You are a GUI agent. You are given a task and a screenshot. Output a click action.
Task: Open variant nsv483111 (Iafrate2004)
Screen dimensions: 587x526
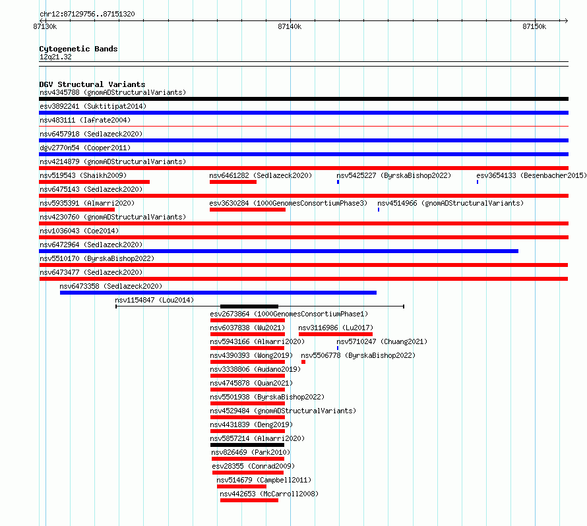tap(85, 120)
